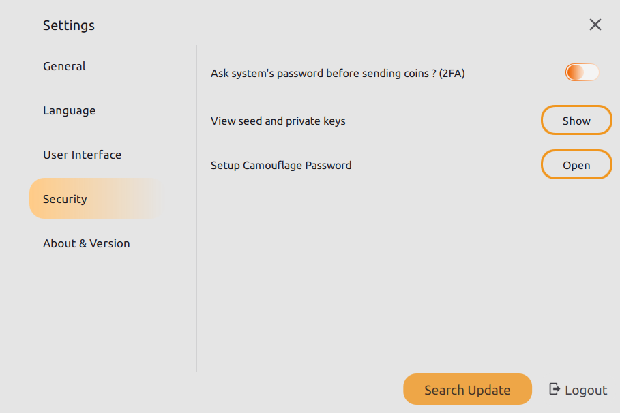Click the Logout door-arrow icon
620x413 pixels.
(x=555, y=389)
